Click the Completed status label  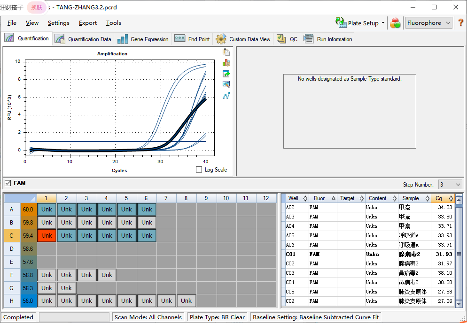click(x=18, y=317)
